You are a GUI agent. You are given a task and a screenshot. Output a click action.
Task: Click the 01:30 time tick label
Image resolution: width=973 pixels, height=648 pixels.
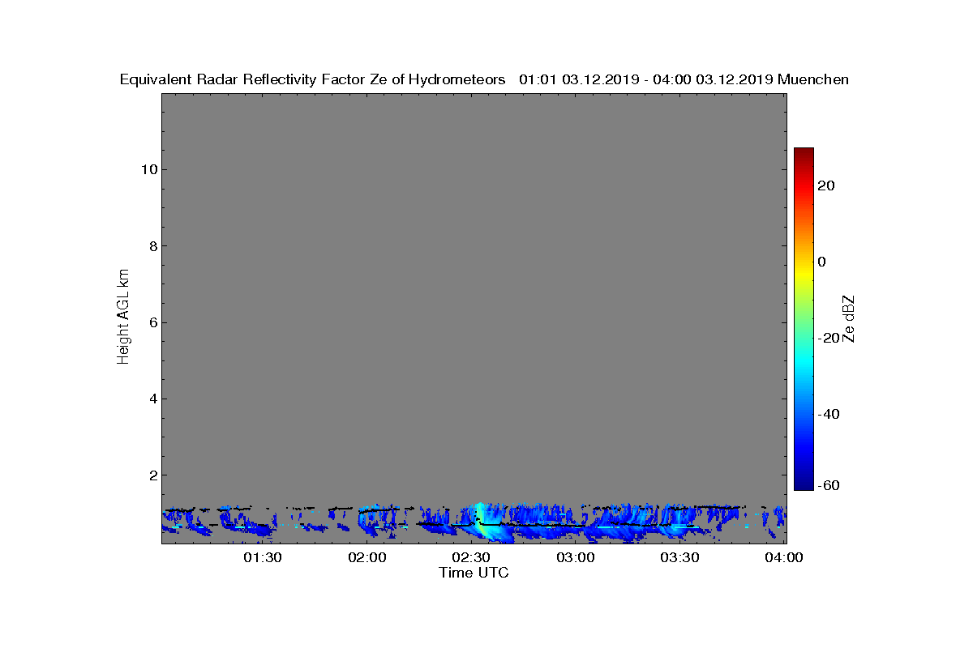(x=262, y=557)
